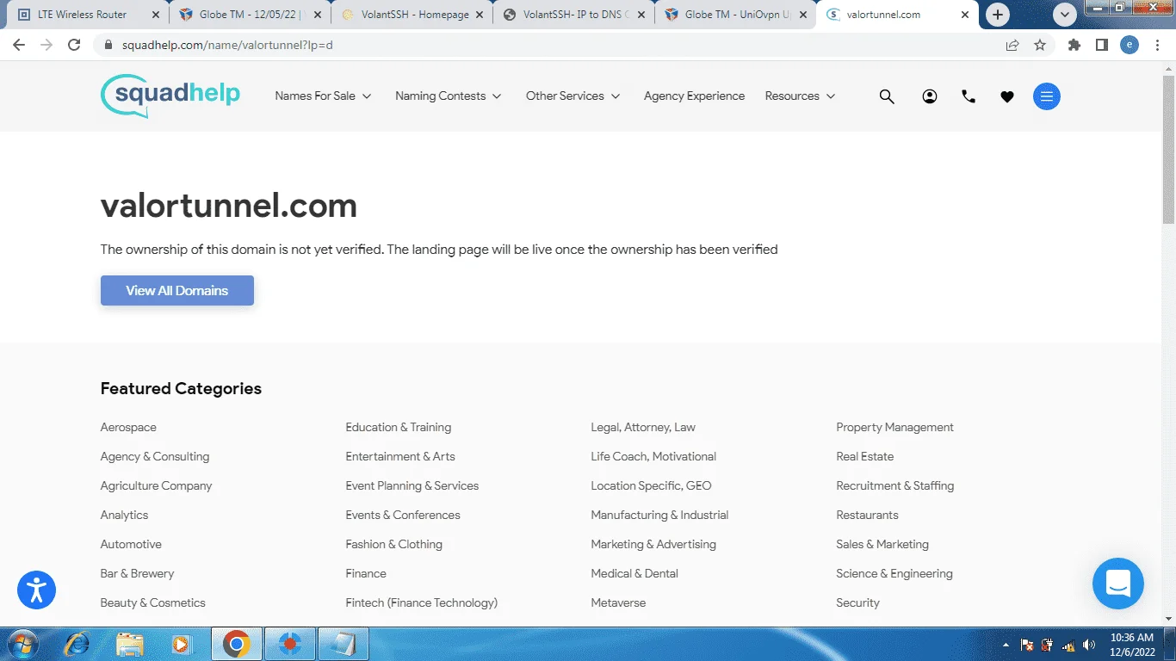The width and height of the screenshot is (1176, 661).
Task: Open Agency & Consulting category
Action: [x=155, y=457]
